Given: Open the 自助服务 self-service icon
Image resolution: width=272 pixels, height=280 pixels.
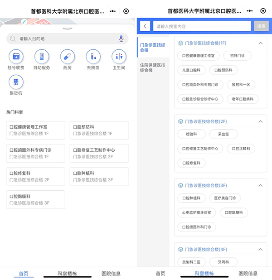Looking at the screenshot, I should pos(42,57).
